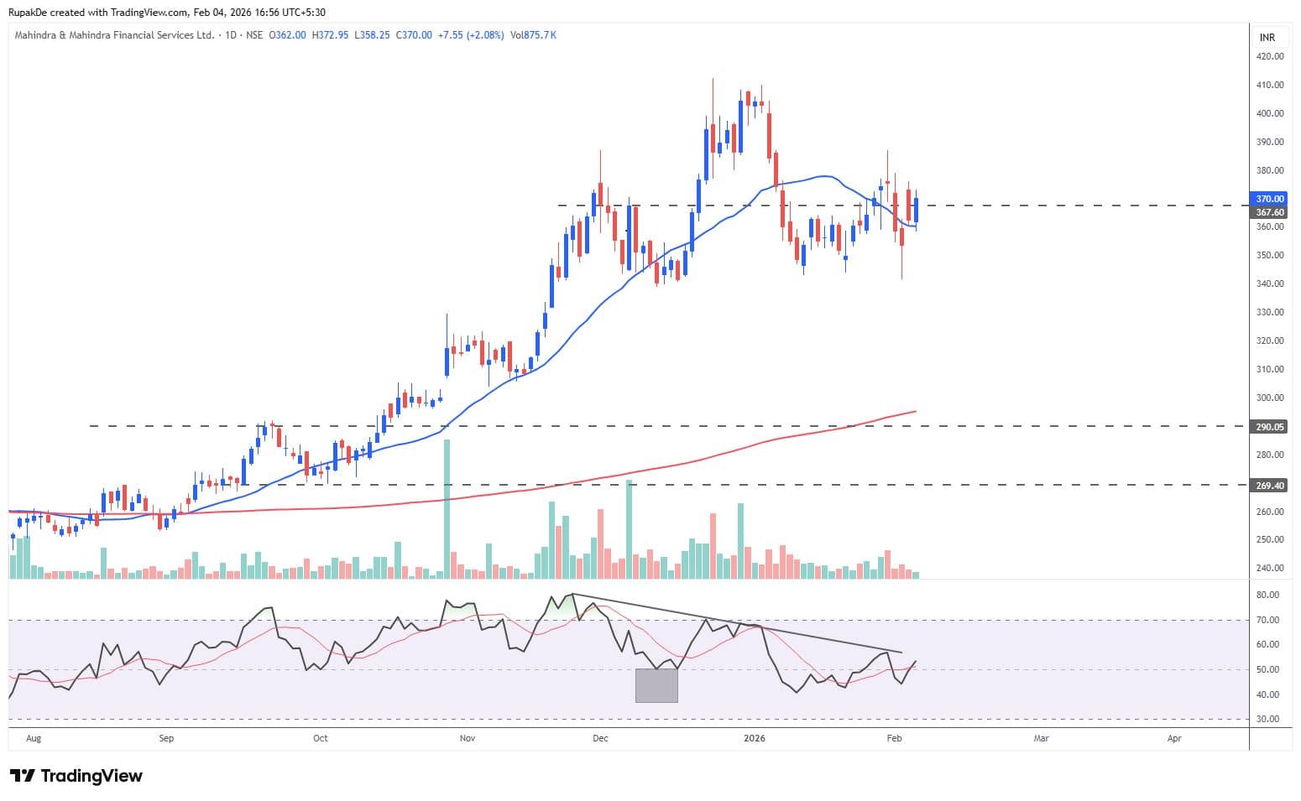Click the Vol875.7K volume reading
The height and width of the screenshot is (801, 1301).
(x=533, y=35)
